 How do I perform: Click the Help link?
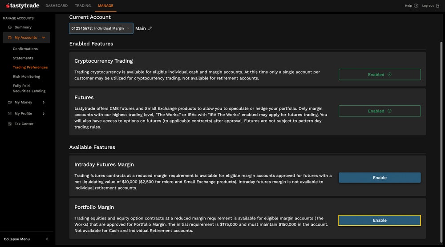[x=408, y=6]
